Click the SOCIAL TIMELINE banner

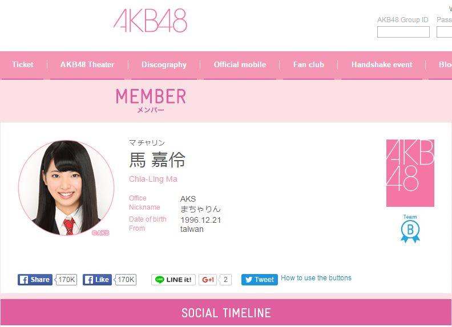coord(226,312)
